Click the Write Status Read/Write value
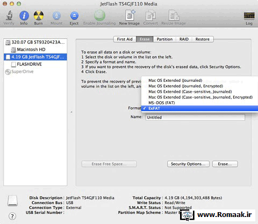This screenshot has height=224, width=258. point(175,202)
